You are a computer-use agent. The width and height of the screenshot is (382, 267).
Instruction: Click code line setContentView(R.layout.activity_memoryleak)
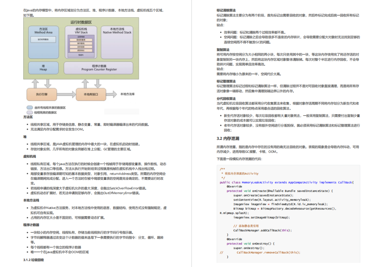click(x=272, y=200)
